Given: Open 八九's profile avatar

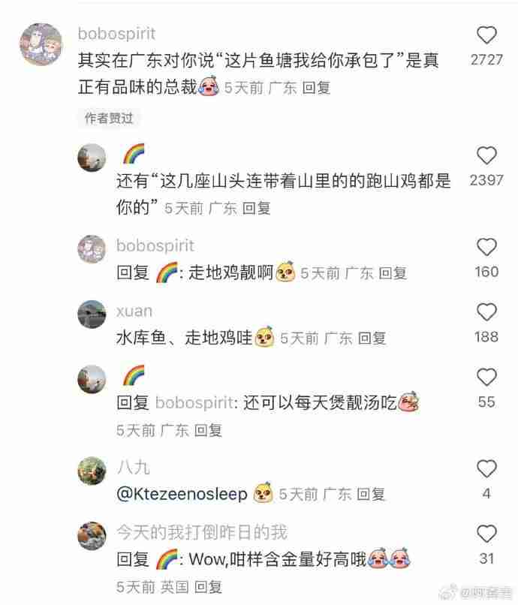Looking at the screenshot, I should [92, 471].
